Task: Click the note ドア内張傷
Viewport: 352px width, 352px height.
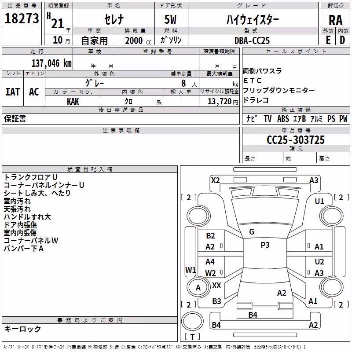Action: point(20,225)
